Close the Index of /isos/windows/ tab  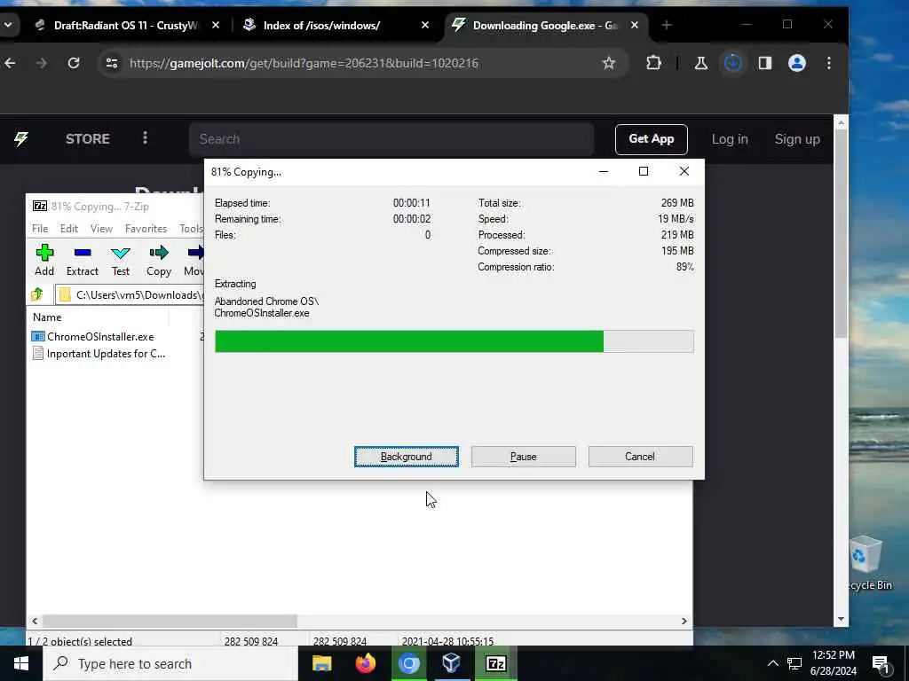click(x=425, y=26)
